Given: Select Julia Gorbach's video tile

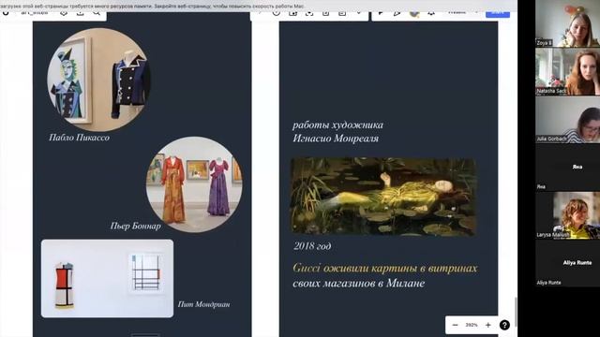Looking at the screenshot, I should click(567, 120).
